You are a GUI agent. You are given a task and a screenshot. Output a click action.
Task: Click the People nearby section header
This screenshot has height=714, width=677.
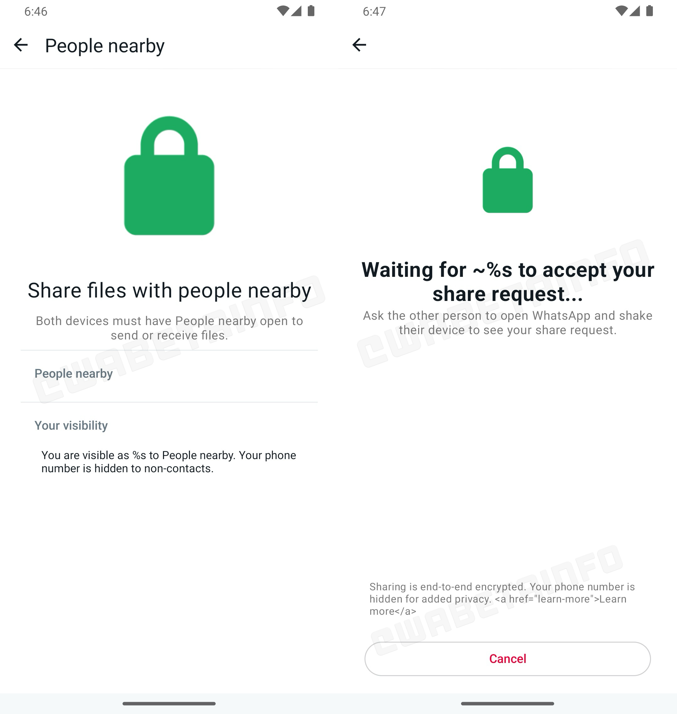pos(74,373)
